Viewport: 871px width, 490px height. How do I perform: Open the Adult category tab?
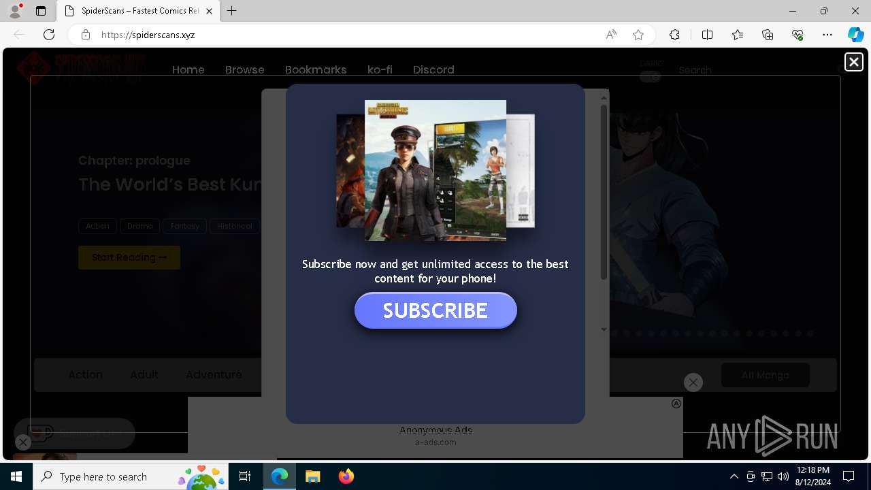144,374
